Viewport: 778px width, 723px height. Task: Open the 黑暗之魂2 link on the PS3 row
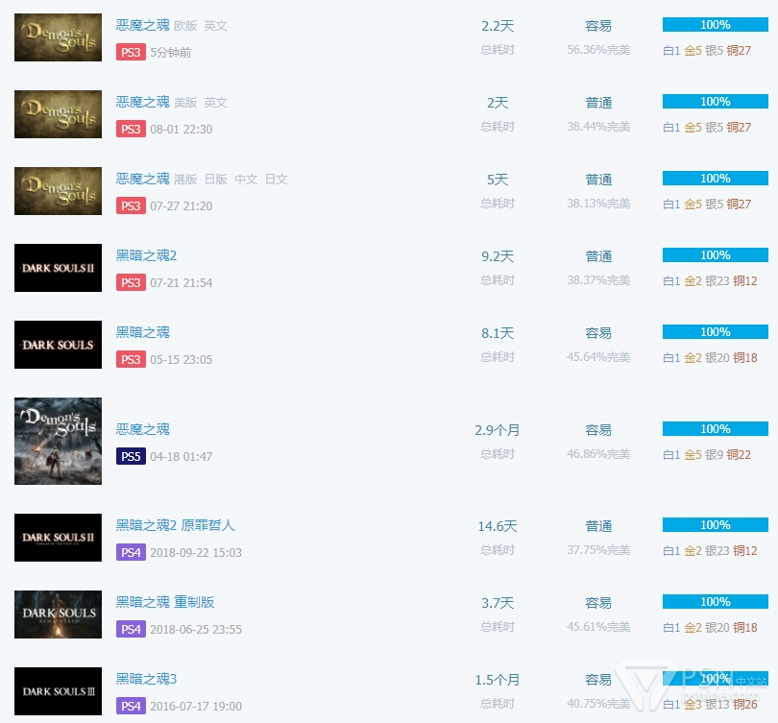[146, 255]
